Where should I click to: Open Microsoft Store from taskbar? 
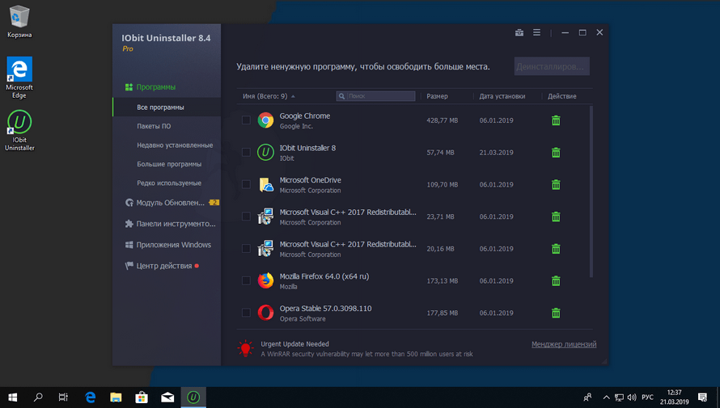(x=142, y=397)
